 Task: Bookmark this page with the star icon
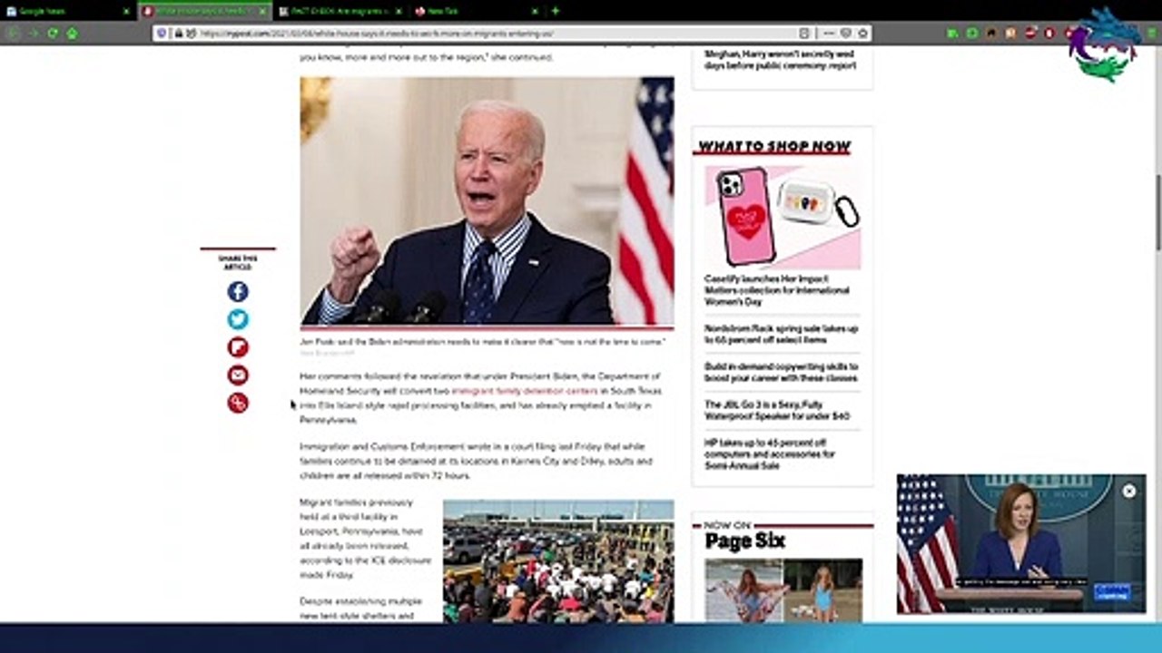point(862,33)
